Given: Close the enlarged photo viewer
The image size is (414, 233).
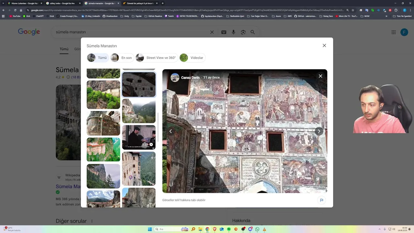Looking at the screenshot, I should click(x=320, y=76).
